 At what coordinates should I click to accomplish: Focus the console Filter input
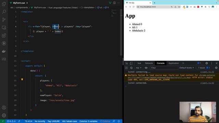[x=164, y=68]
